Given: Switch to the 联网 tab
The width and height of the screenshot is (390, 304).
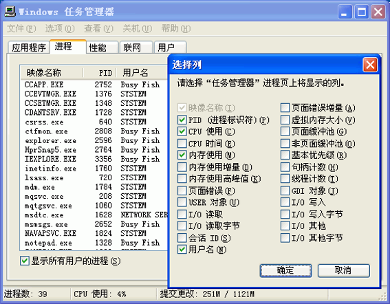Looking at the screenshot, I should (136, 47).
